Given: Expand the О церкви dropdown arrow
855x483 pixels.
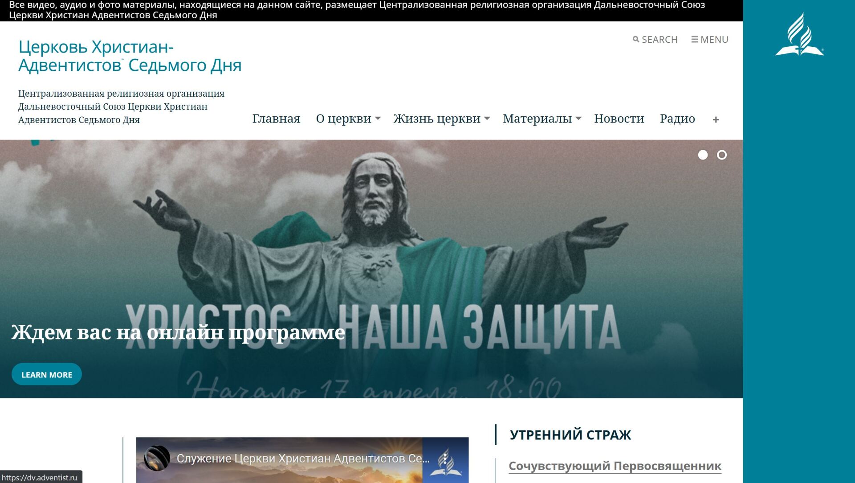Looking at the screenshot, I should (378, 119).
